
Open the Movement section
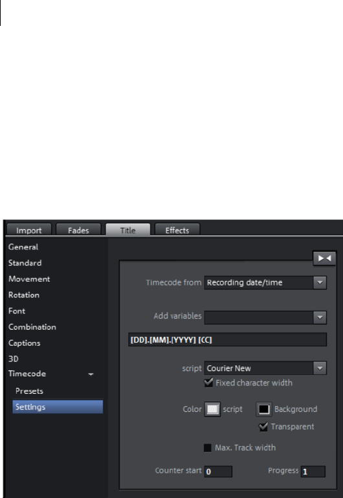point(29,279)
